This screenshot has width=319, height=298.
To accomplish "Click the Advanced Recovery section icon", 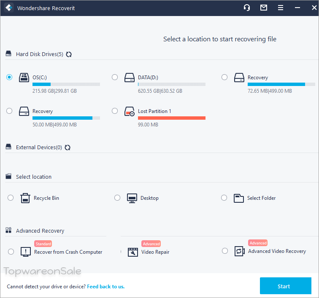I will pyautogui.click(x=8, y=230).
